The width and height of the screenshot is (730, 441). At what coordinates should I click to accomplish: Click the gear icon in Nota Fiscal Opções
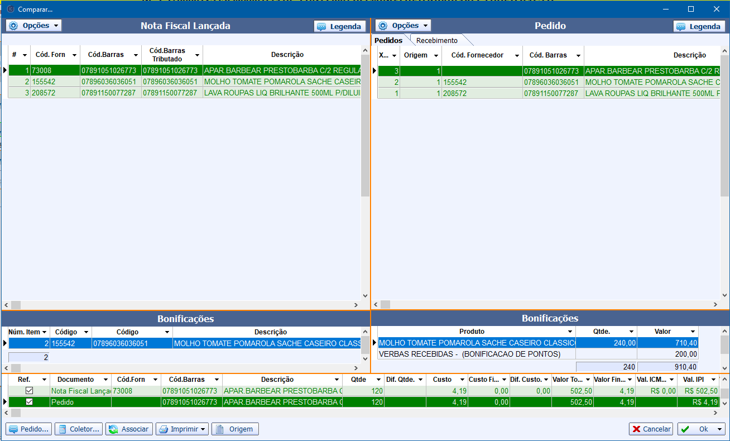[x=13, y=26]
